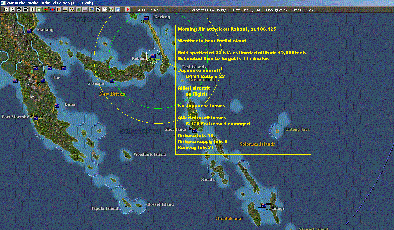Click the Gasmata base flag
This screenshot has width=394, height=230.
coord(112,80)
